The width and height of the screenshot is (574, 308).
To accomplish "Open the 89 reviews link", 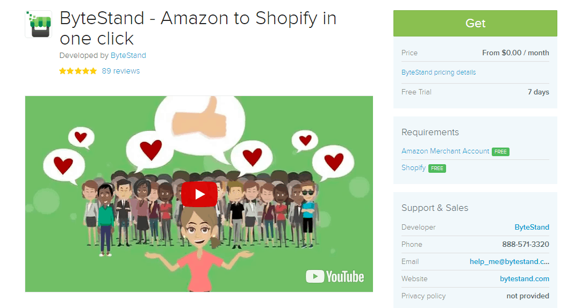I will [x=121, y=71].
